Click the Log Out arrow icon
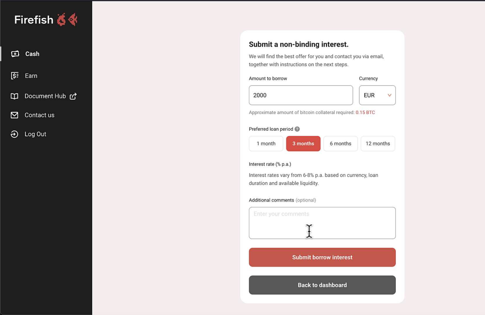 tap(14, 134)
